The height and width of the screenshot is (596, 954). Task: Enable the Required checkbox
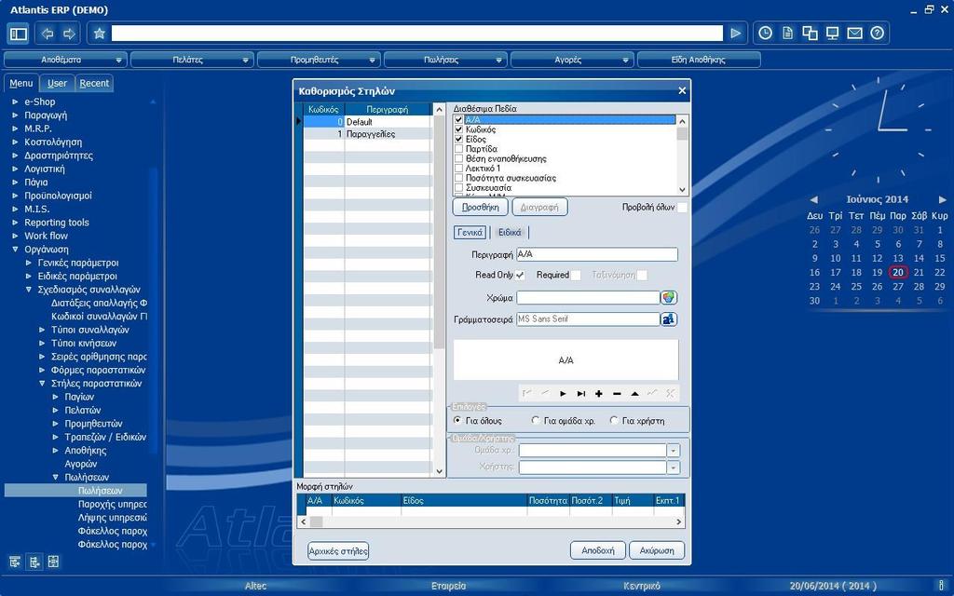(576, 275)
